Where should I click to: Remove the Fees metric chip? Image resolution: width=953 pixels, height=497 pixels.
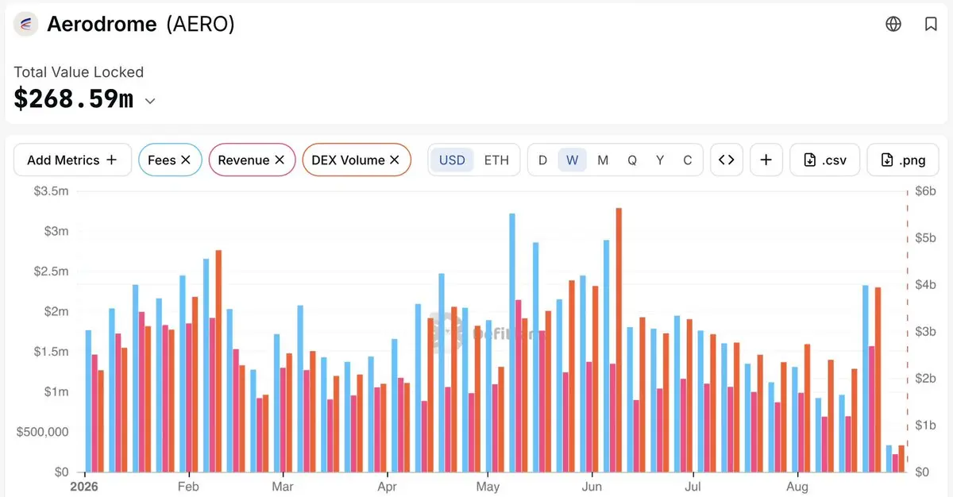[186, 160]
